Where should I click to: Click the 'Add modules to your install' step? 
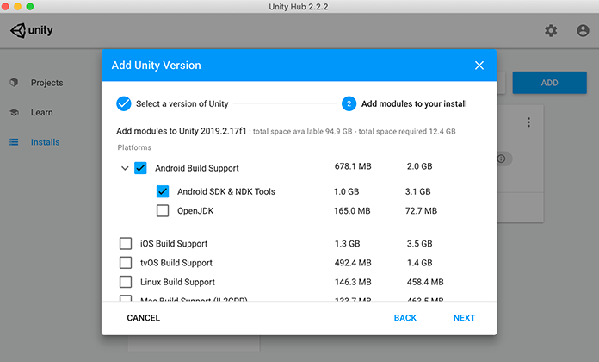tap(414, 103)
